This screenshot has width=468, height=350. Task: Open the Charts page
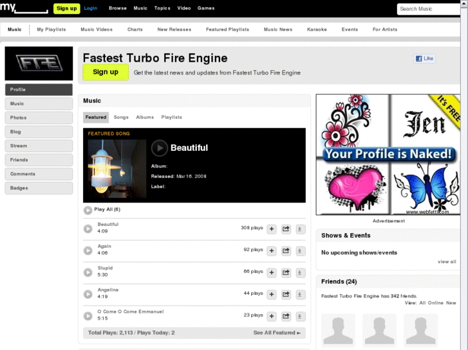(x=135, y=30)
